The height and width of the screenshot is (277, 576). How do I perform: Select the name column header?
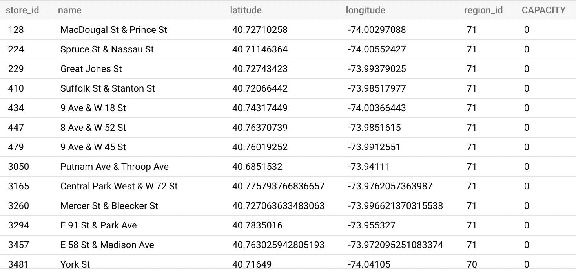tap(70, 10)
